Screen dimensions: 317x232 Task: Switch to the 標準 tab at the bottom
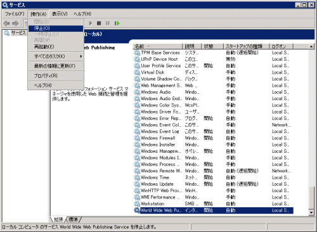pyautogui.click(x=74, y=219)
